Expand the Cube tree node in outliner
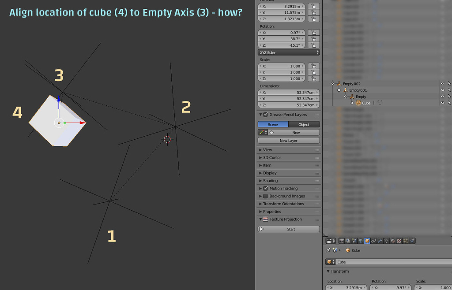This screenshot has height=290, width=452. point(352,103)
